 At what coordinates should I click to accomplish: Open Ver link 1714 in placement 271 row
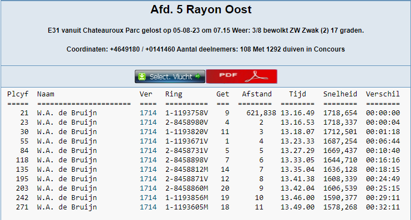148,207
